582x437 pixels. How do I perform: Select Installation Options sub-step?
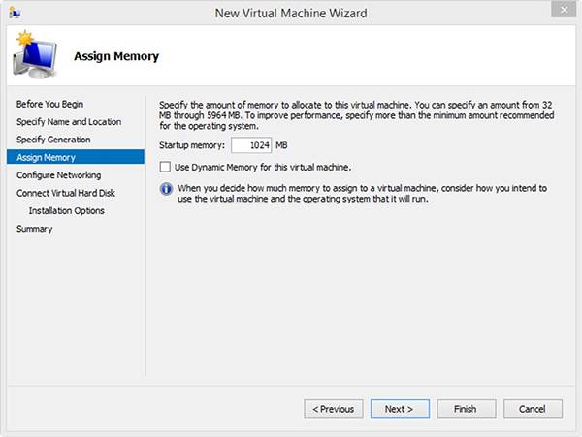[x=67, y=210]
